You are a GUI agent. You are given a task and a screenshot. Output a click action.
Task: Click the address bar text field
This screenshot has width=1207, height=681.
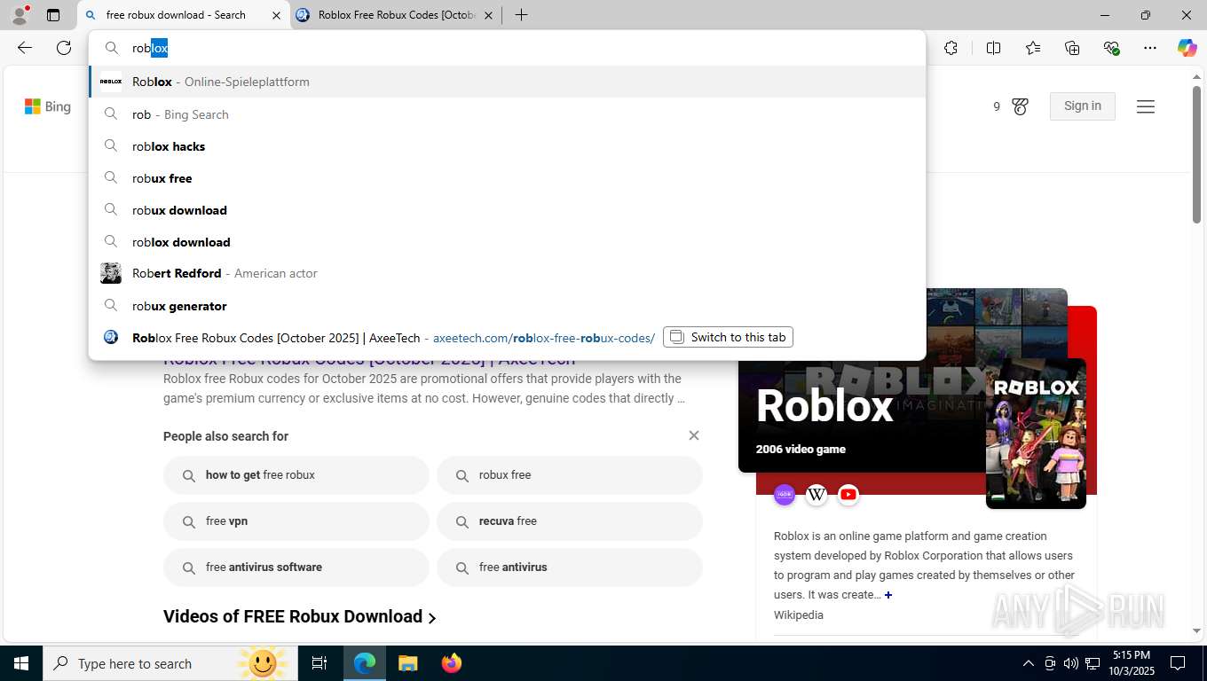[507, 48]
